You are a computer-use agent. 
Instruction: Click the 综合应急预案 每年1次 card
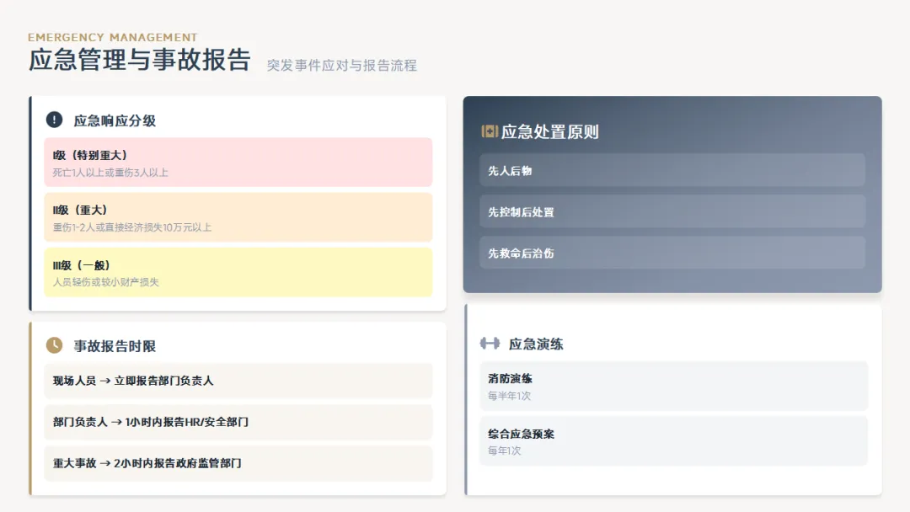[673, 441]
